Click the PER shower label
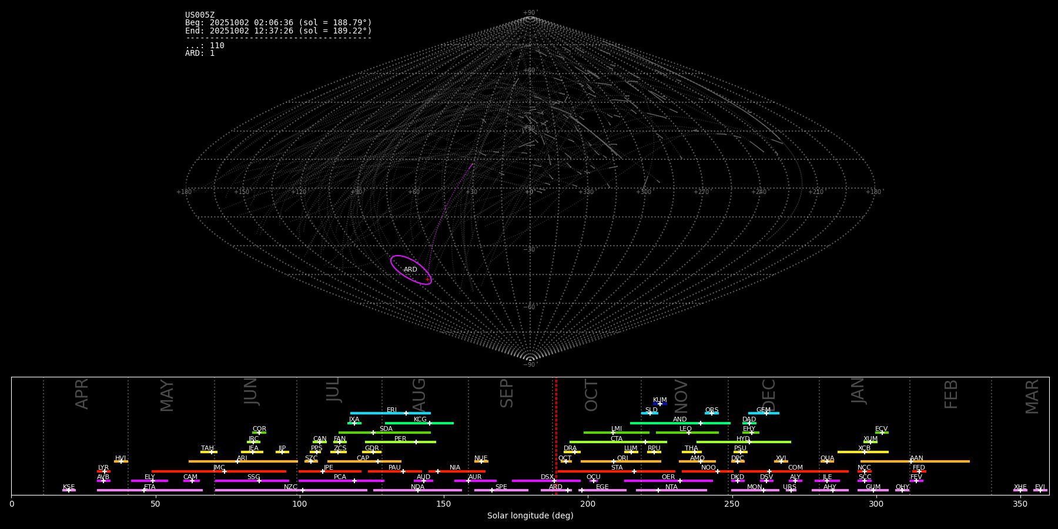1058x529 pixels. coord(400,439)
